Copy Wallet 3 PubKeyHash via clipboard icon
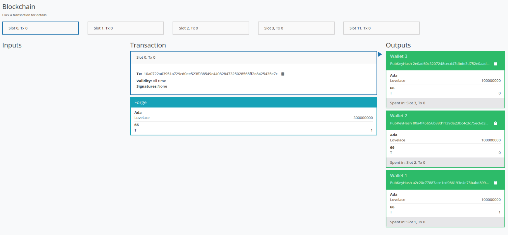 [495, 64]
